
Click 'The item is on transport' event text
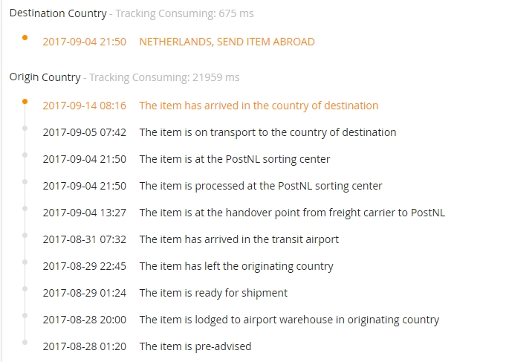pos(268,132)
